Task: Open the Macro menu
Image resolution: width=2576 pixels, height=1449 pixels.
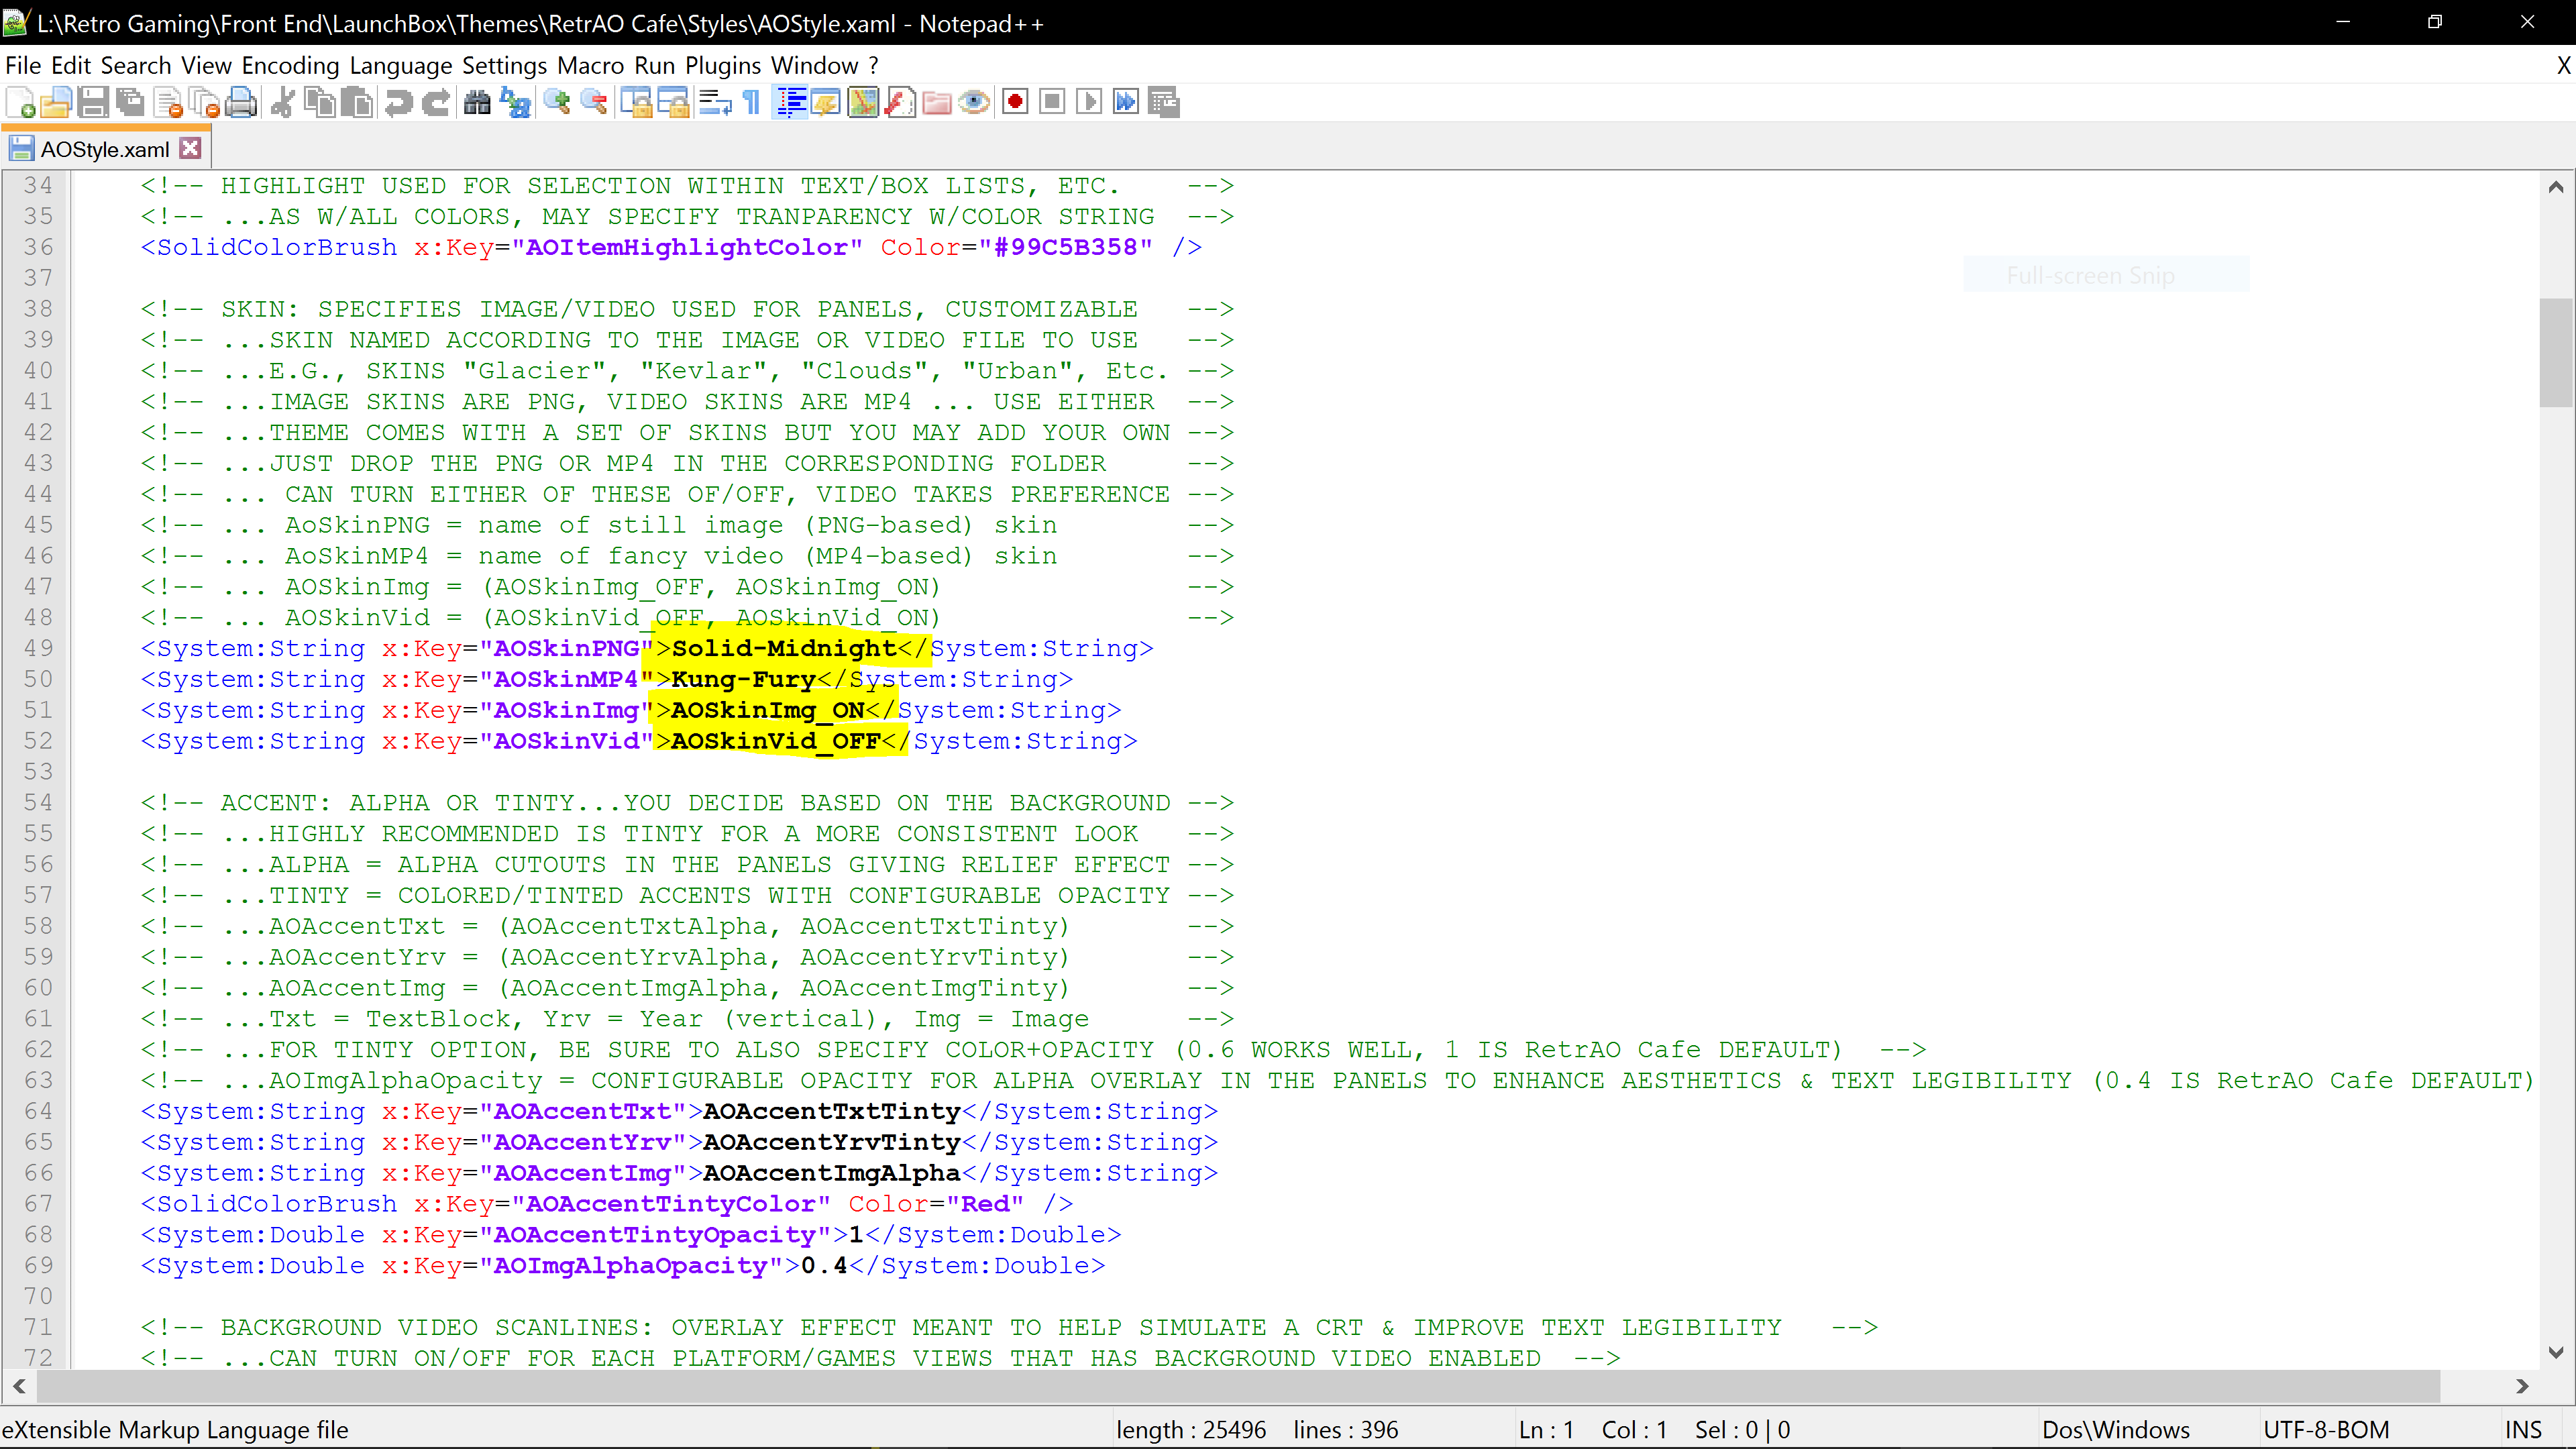Action: coord(591,66)
